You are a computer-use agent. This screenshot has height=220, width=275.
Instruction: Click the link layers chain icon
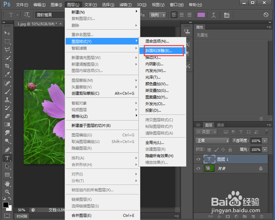point(211,217)
